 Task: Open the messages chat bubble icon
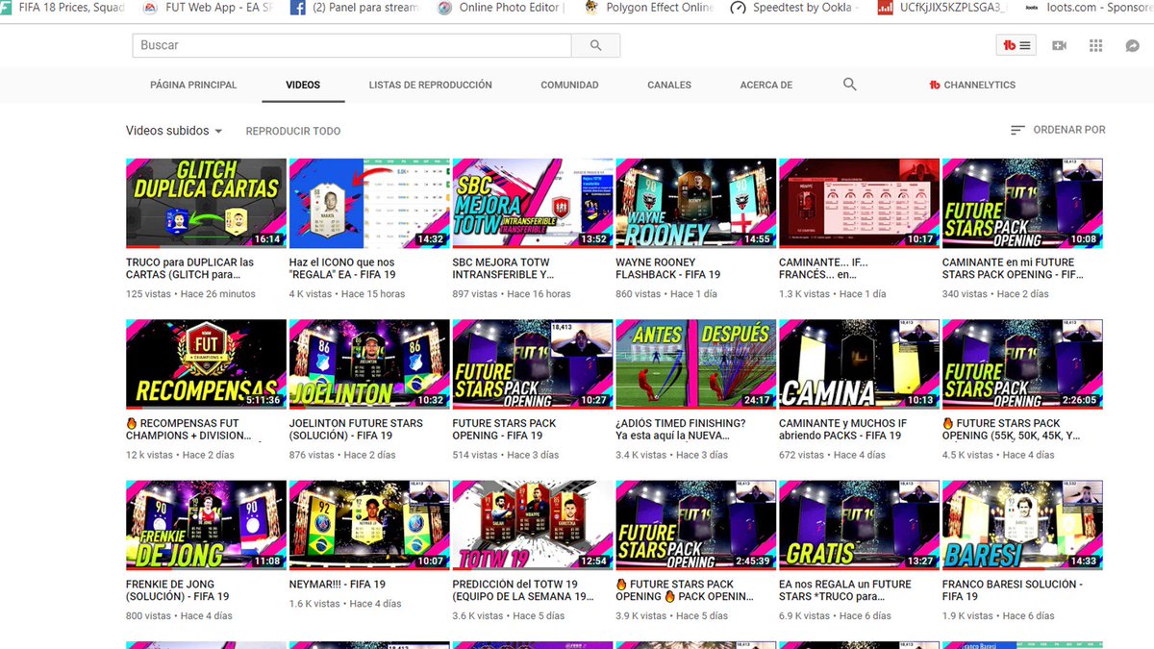click(1133, 45)
